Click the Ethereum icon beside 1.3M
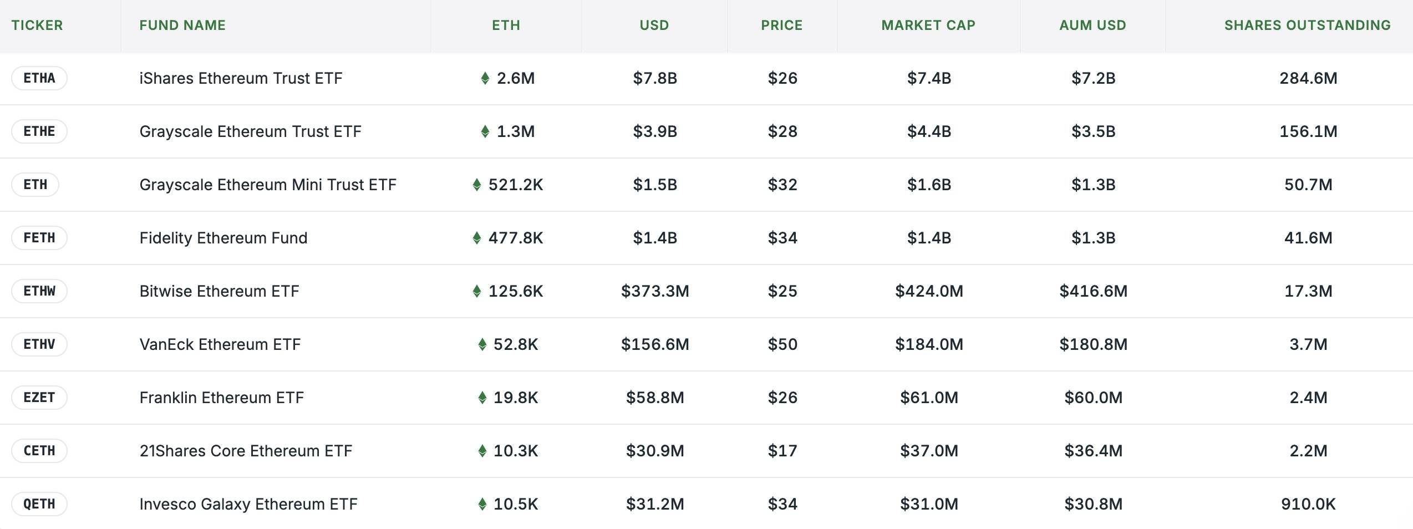Viewport: 1413px width, 529px height. pos(485,131)
